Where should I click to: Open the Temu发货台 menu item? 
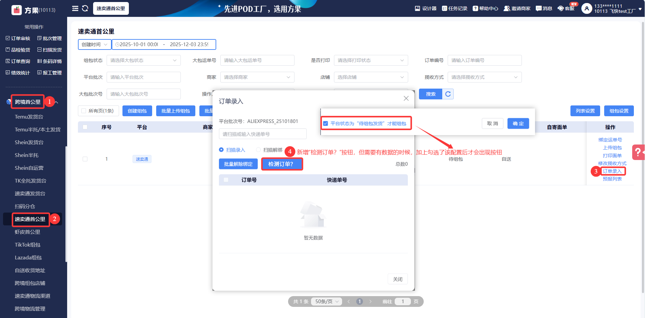pos(29,117)
